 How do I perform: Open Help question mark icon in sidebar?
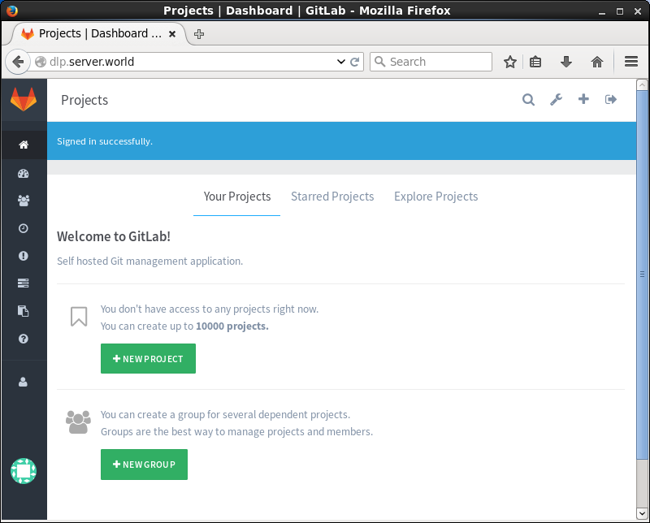[24, 339]
